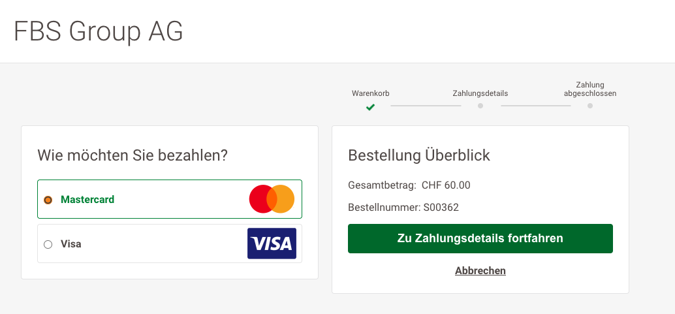
Task: Select the Mastercard radio button
Action: pyautogui.click(x=48, y=200)
